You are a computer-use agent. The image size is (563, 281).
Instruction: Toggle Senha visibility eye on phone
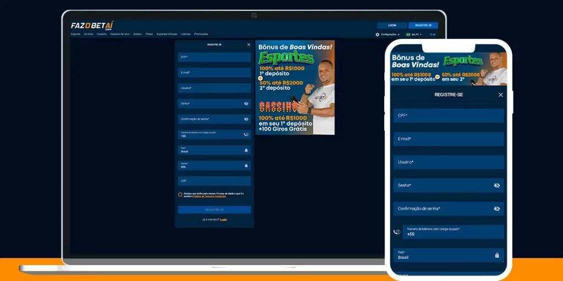tap(496, 186)
